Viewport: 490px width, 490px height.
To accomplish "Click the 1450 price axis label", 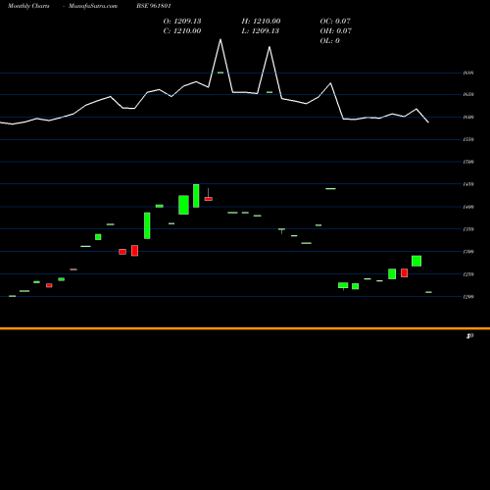I will (x=468, y=184).
